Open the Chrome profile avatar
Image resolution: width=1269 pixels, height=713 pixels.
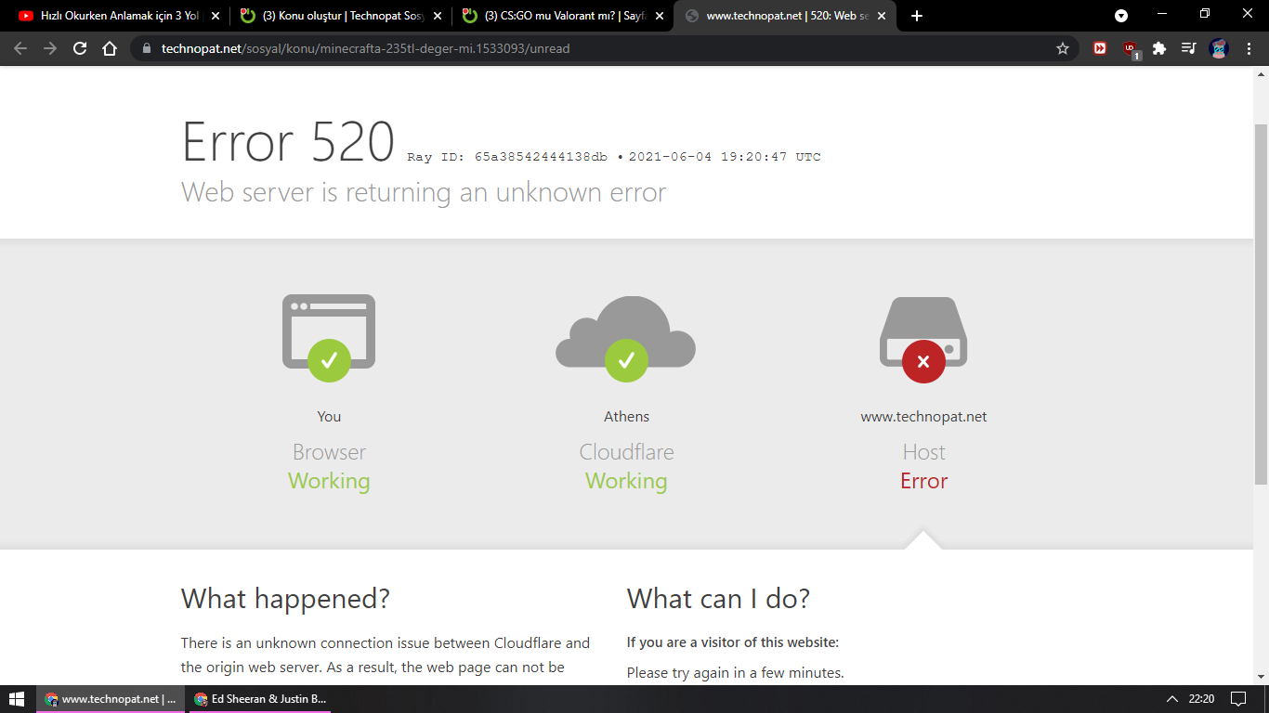[1219, 48]
